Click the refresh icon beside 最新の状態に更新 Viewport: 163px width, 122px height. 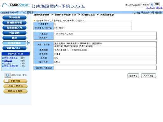point(8,75)
